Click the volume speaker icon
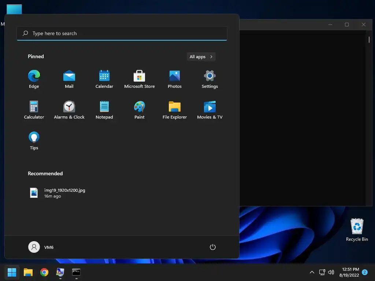The width and height of the screenshot is (375, 281). pyautogui.click(x=331, y=272)
